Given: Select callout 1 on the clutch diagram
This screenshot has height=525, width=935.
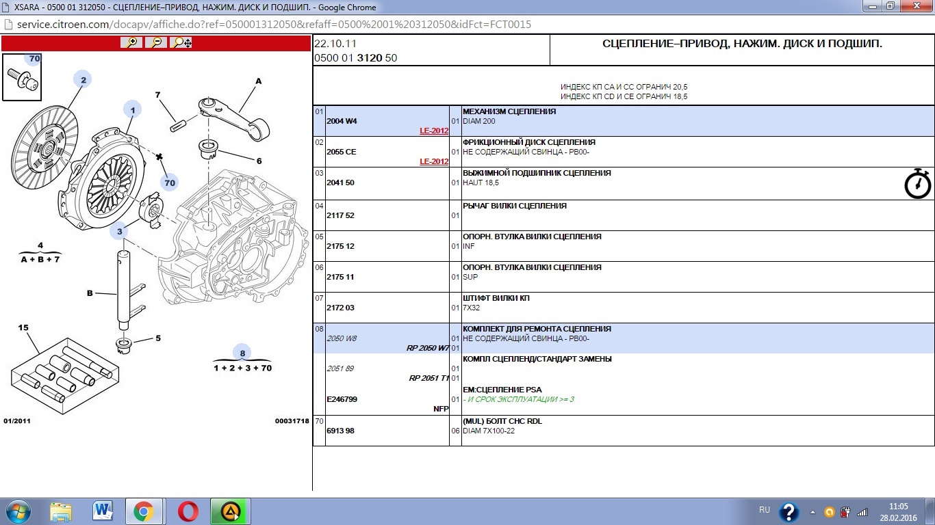Looking at the screenshot, I should tap(132, 109).
